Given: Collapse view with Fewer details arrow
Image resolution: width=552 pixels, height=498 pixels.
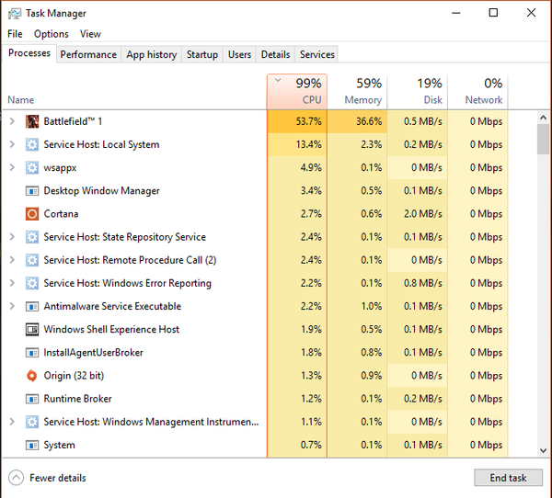Looking at the screenshot, I should (16, 478).
